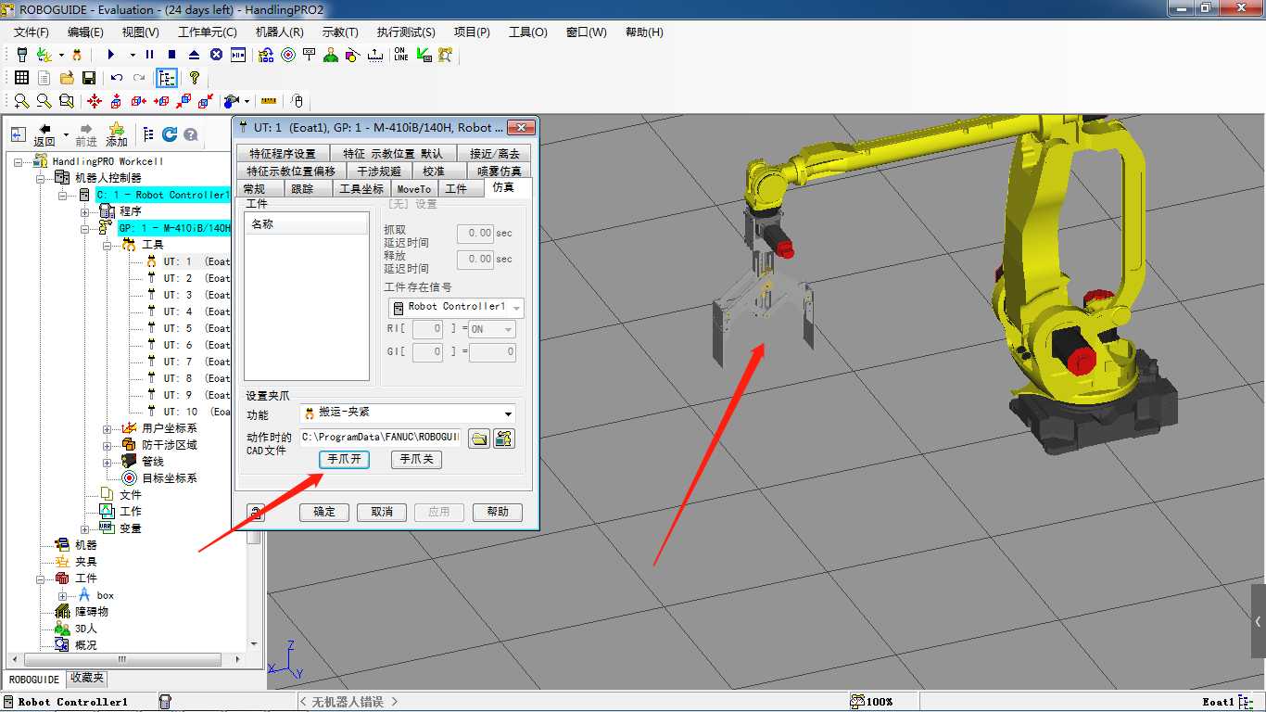1266x712 pixels.
Task: Click the green person toolbar icon
Action: point(331,55)
